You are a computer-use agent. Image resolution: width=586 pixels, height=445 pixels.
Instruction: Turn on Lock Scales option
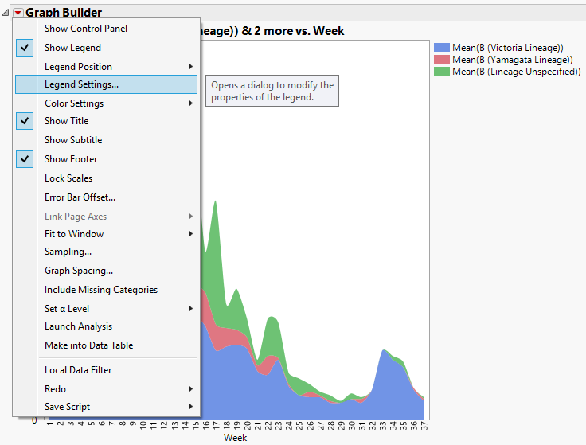coord(106,178)
